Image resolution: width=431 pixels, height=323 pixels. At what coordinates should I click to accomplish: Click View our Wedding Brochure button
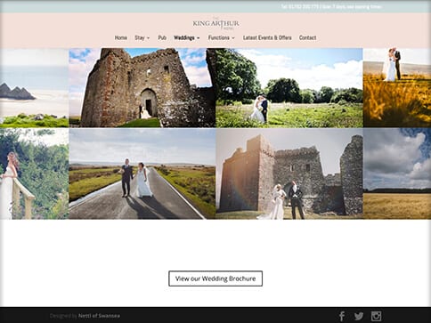pyautogui.click(x=215, y=279)
